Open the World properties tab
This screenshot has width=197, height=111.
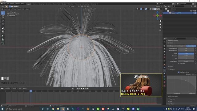coord(164,57)
